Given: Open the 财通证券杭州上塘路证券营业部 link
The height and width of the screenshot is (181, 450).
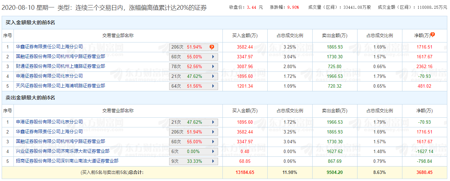Looking at the screenshot, I should (x=60, y=66).
